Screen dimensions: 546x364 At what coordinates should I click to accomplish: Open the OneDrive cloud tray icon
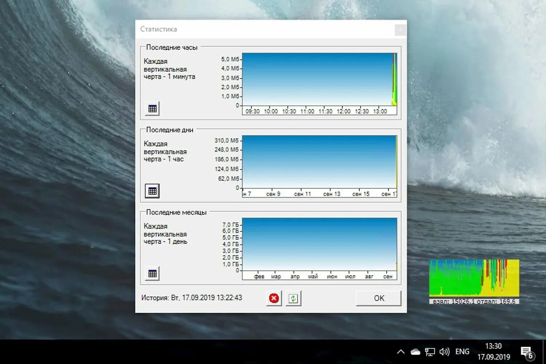tap(415, 352)
